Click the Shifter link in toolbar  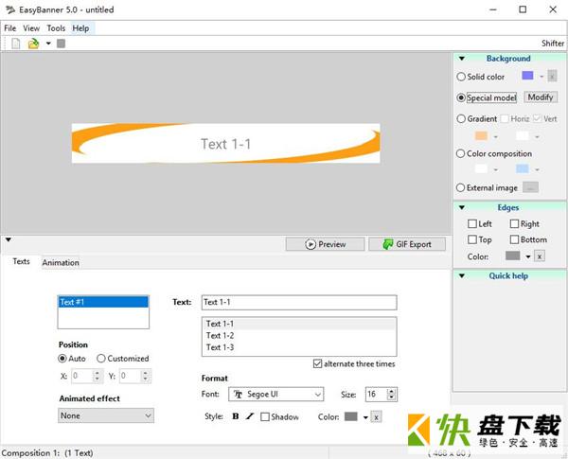pyautogui.click(x=553, y=44)
